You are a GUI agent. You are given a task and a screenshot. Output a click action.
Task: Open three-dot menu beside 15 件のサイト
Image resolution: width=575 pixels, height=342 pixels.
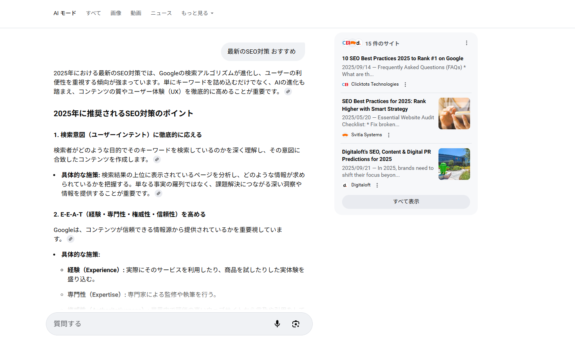point(466,43)
